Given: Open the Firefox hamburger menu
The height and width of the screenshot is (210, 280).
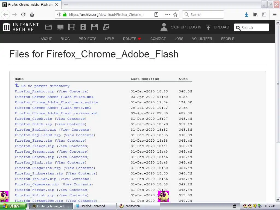Looking at the screenshot, I should tap(275, 14).
